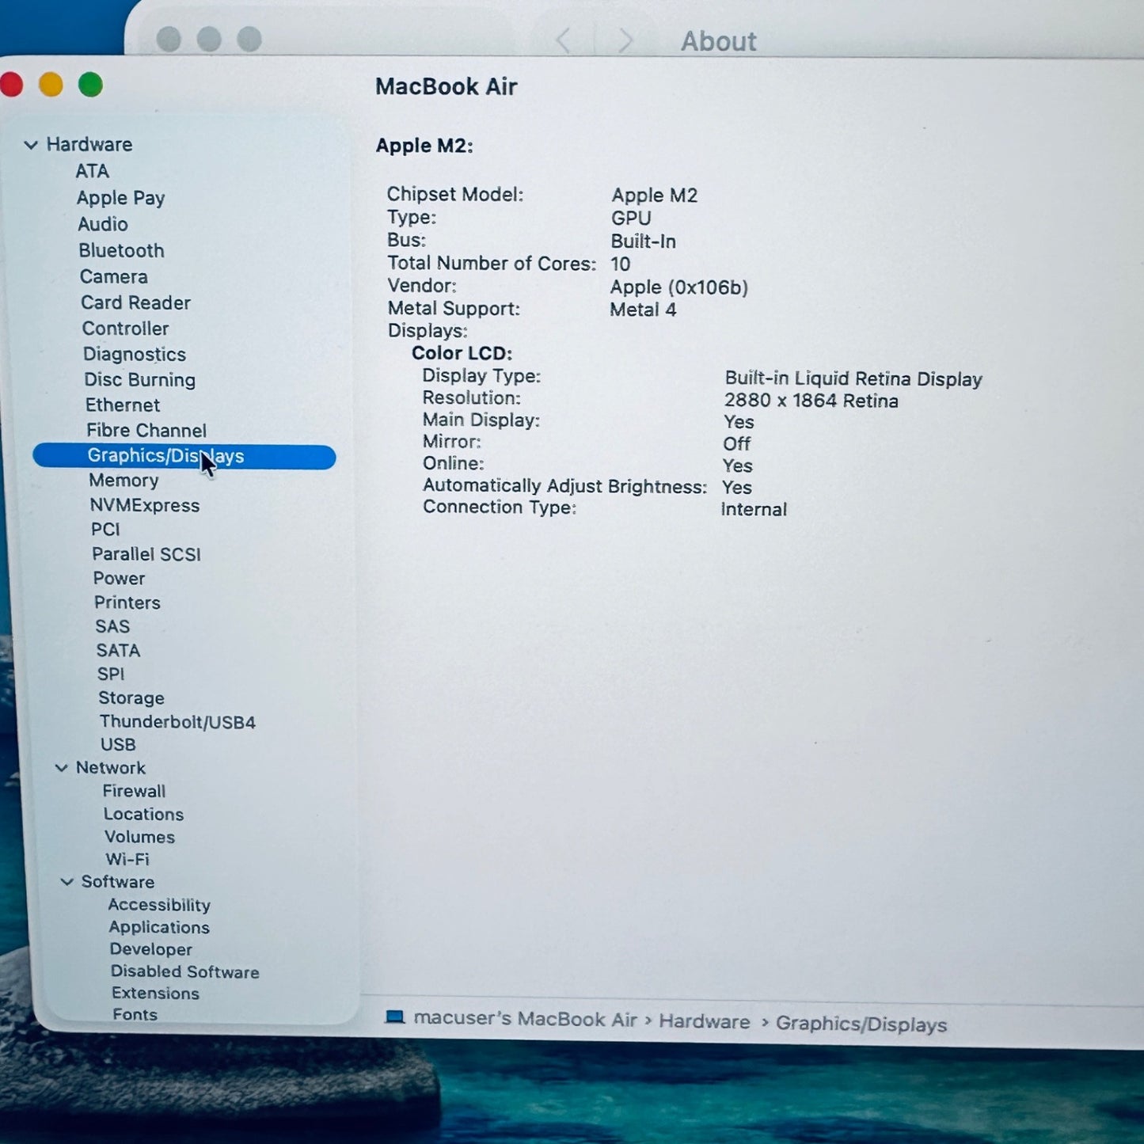
Task: Show Wi-Fi network information
Action: tap(127, 860)
